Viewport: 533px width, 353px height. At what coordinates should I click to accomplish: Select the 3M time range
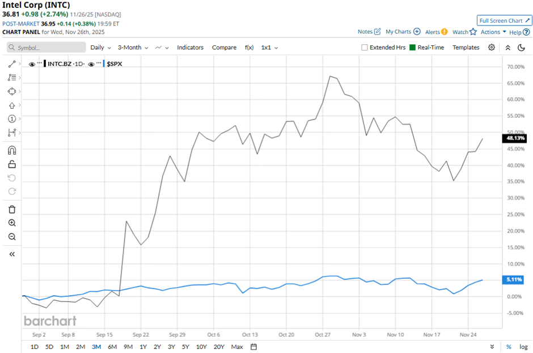click(x=96, y=347)
